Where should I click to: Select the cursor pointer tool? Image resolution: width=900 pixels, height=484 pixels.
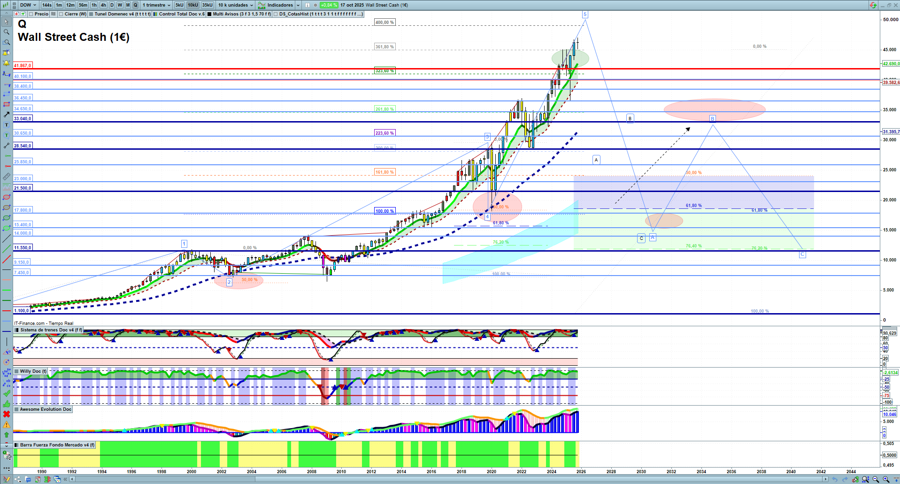coord(6,22)
